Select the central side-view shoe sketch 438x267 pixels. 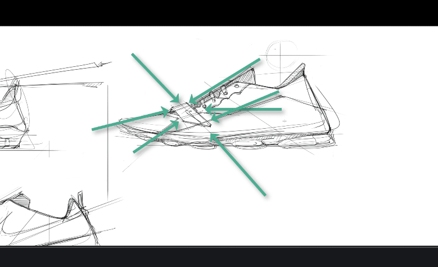click(229, 107)
